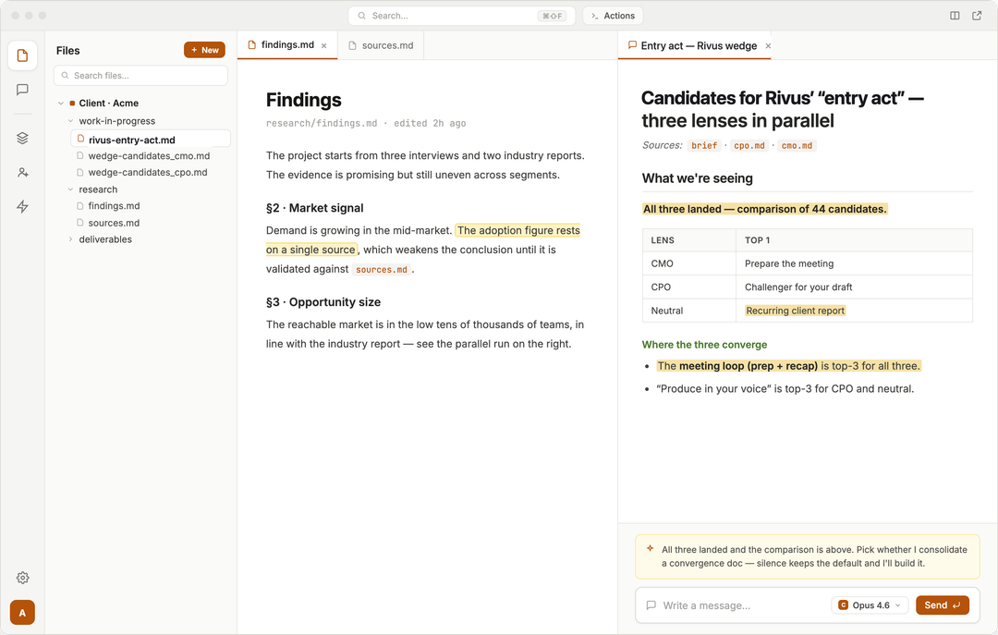The width and height of the screenshot is (998, 635).
Task: Collapse the research folder
Action: pos(70,189)
